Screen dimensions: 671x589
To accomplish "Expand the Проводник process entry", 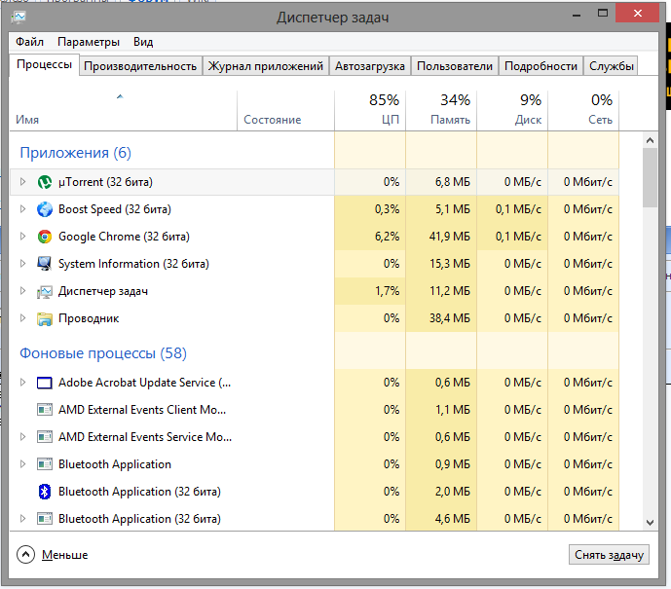I will pos(23,318).
